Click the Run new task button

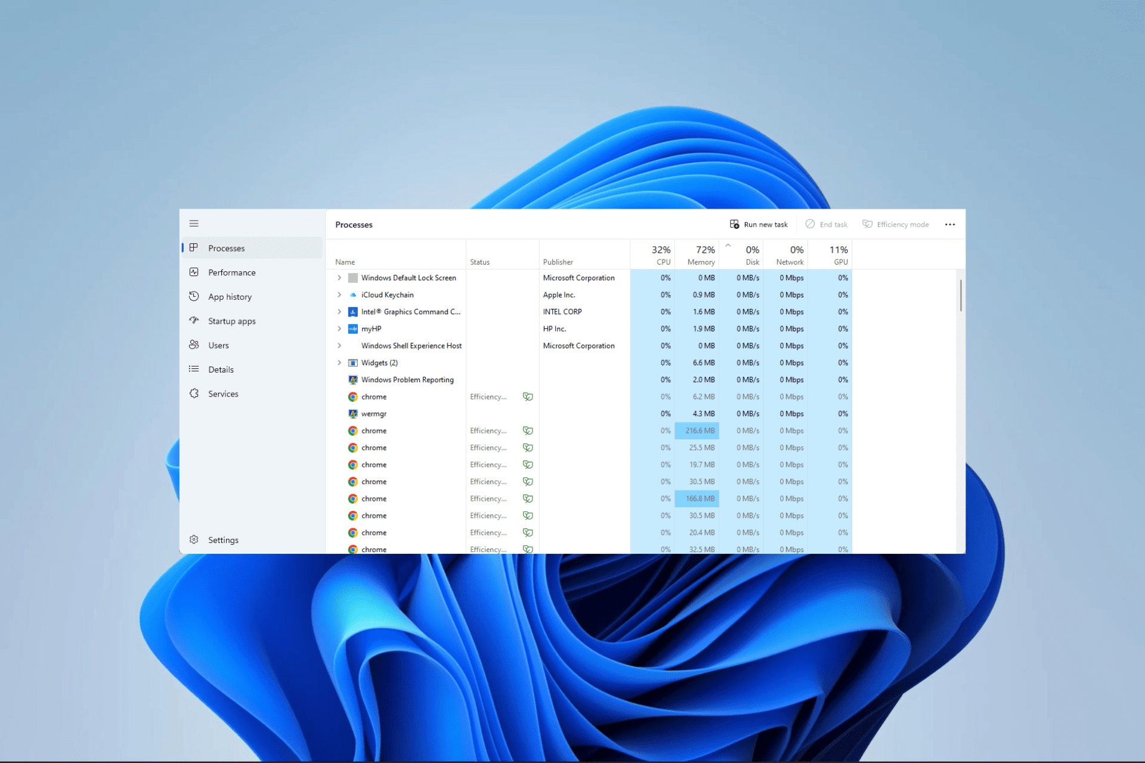point(759,225)
